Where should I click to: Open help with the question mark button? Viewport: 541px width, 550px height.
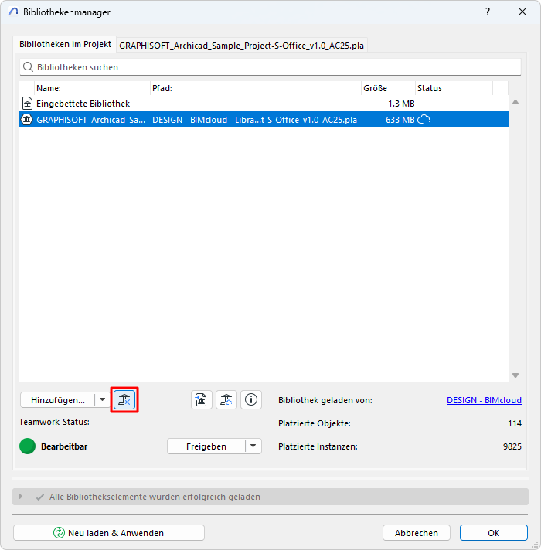[x=488, y=12]
